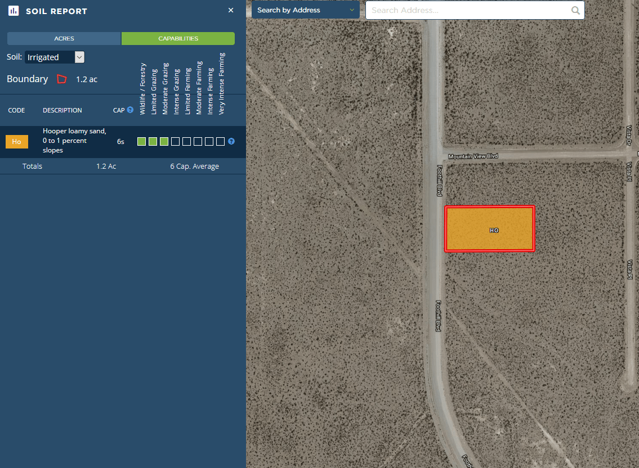
Task: Toggle the Limited Farming capability square
Action: click(186, 141)
